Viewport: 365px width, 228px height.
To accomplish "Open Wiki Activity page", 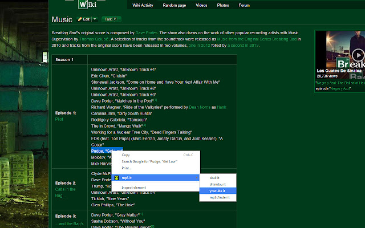I will [143, 5].
